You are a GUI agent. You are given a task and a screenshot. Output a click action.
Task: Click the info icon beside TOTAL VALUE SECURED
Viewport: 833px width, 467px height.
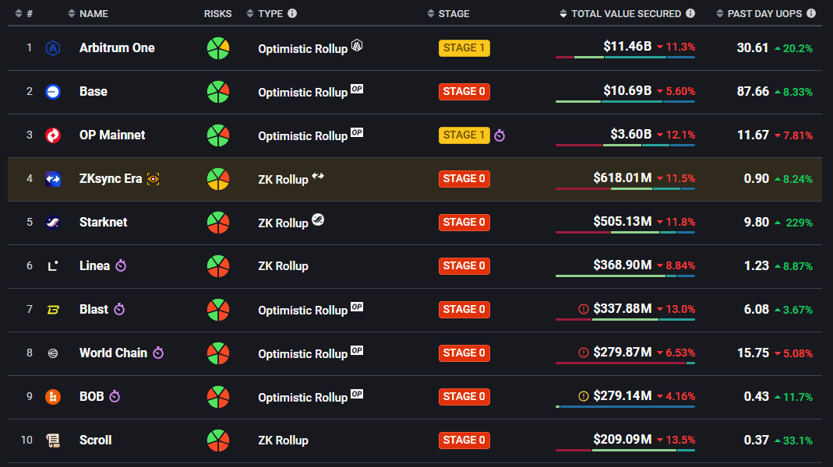click(690, 12)
